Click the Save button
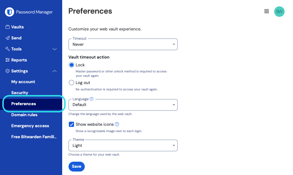The height and width of the screenshot is (175, 293). pyautogui.click(x=77, y=166)
